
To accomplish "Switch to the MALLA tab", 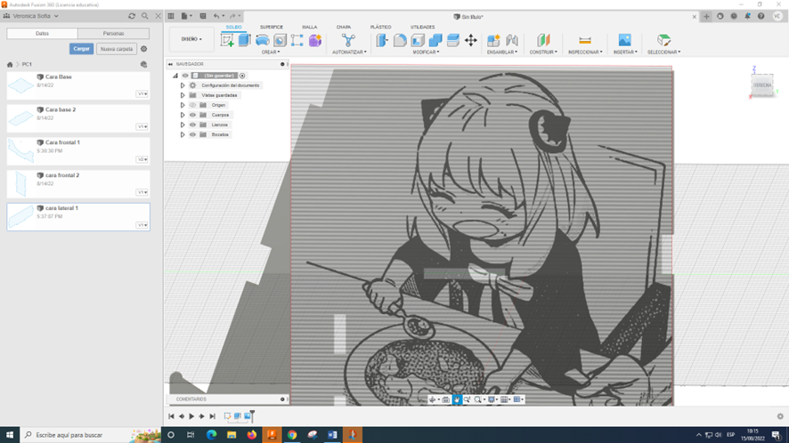I will tap(310, 28).
